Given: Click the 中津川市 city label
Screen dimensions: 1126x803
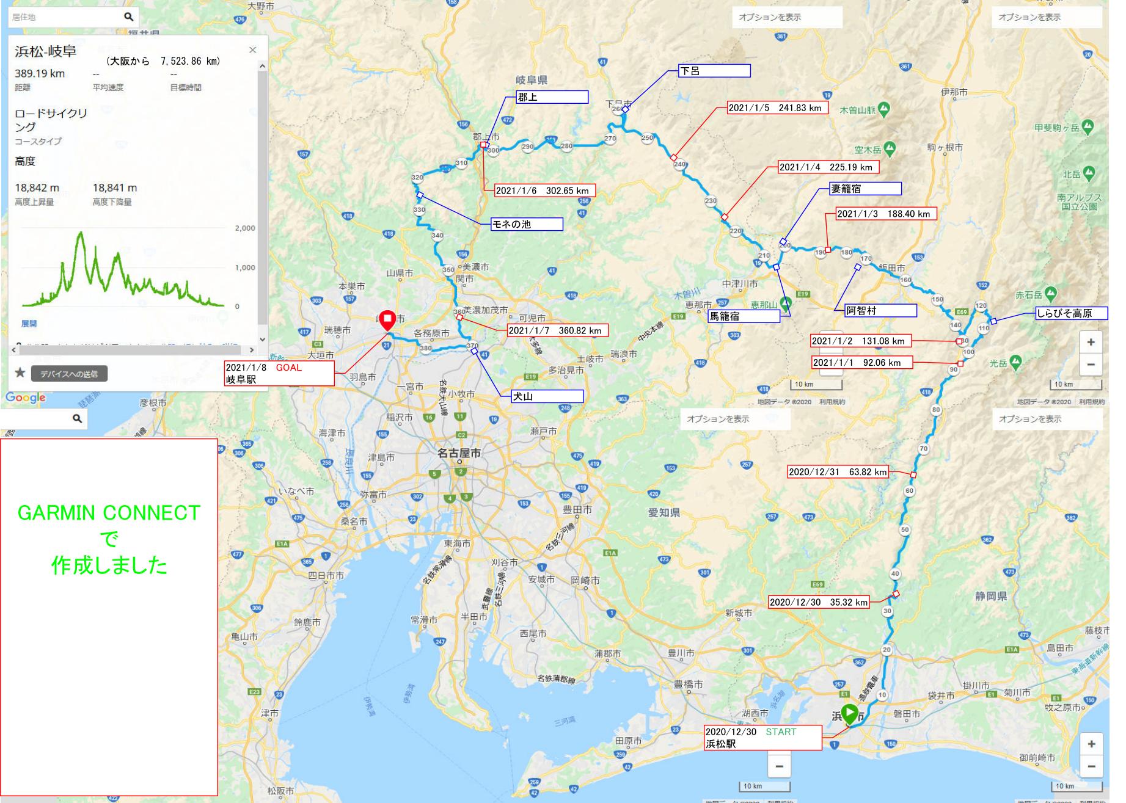Looking at the screenshot, I should click(740, 284).
